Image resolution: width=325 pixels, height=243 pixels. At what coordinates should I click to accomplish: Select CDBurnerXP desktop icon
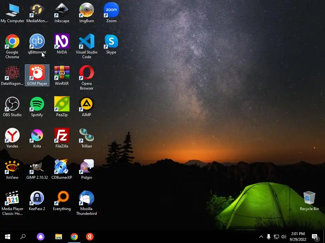(x=62, y=170)
